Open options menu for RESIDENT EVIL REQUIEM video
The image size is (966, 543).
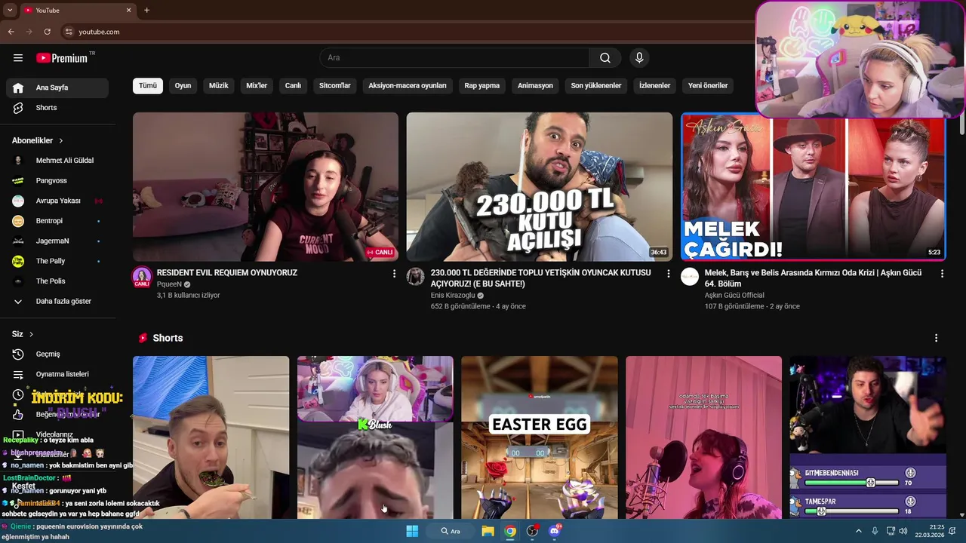pos(394,274)
